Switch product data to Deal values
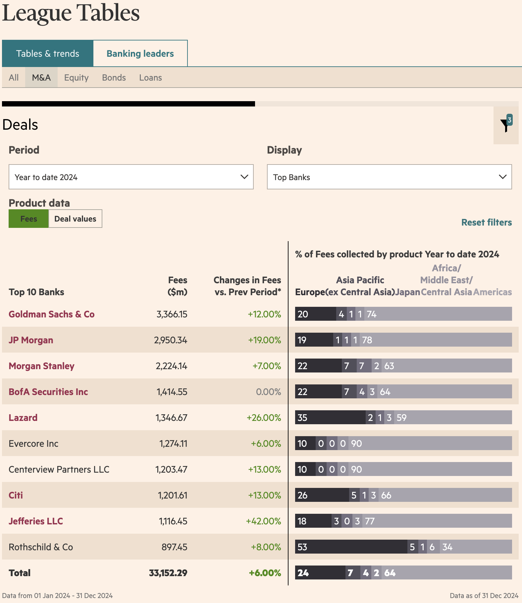 (75, 219)
